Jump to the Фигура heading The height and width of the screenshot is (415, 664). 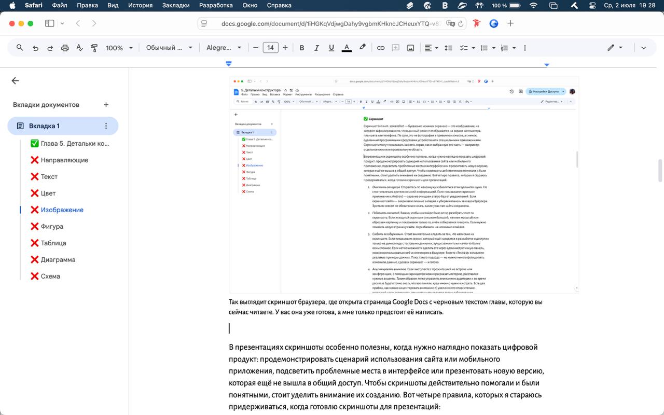point(47,227)
